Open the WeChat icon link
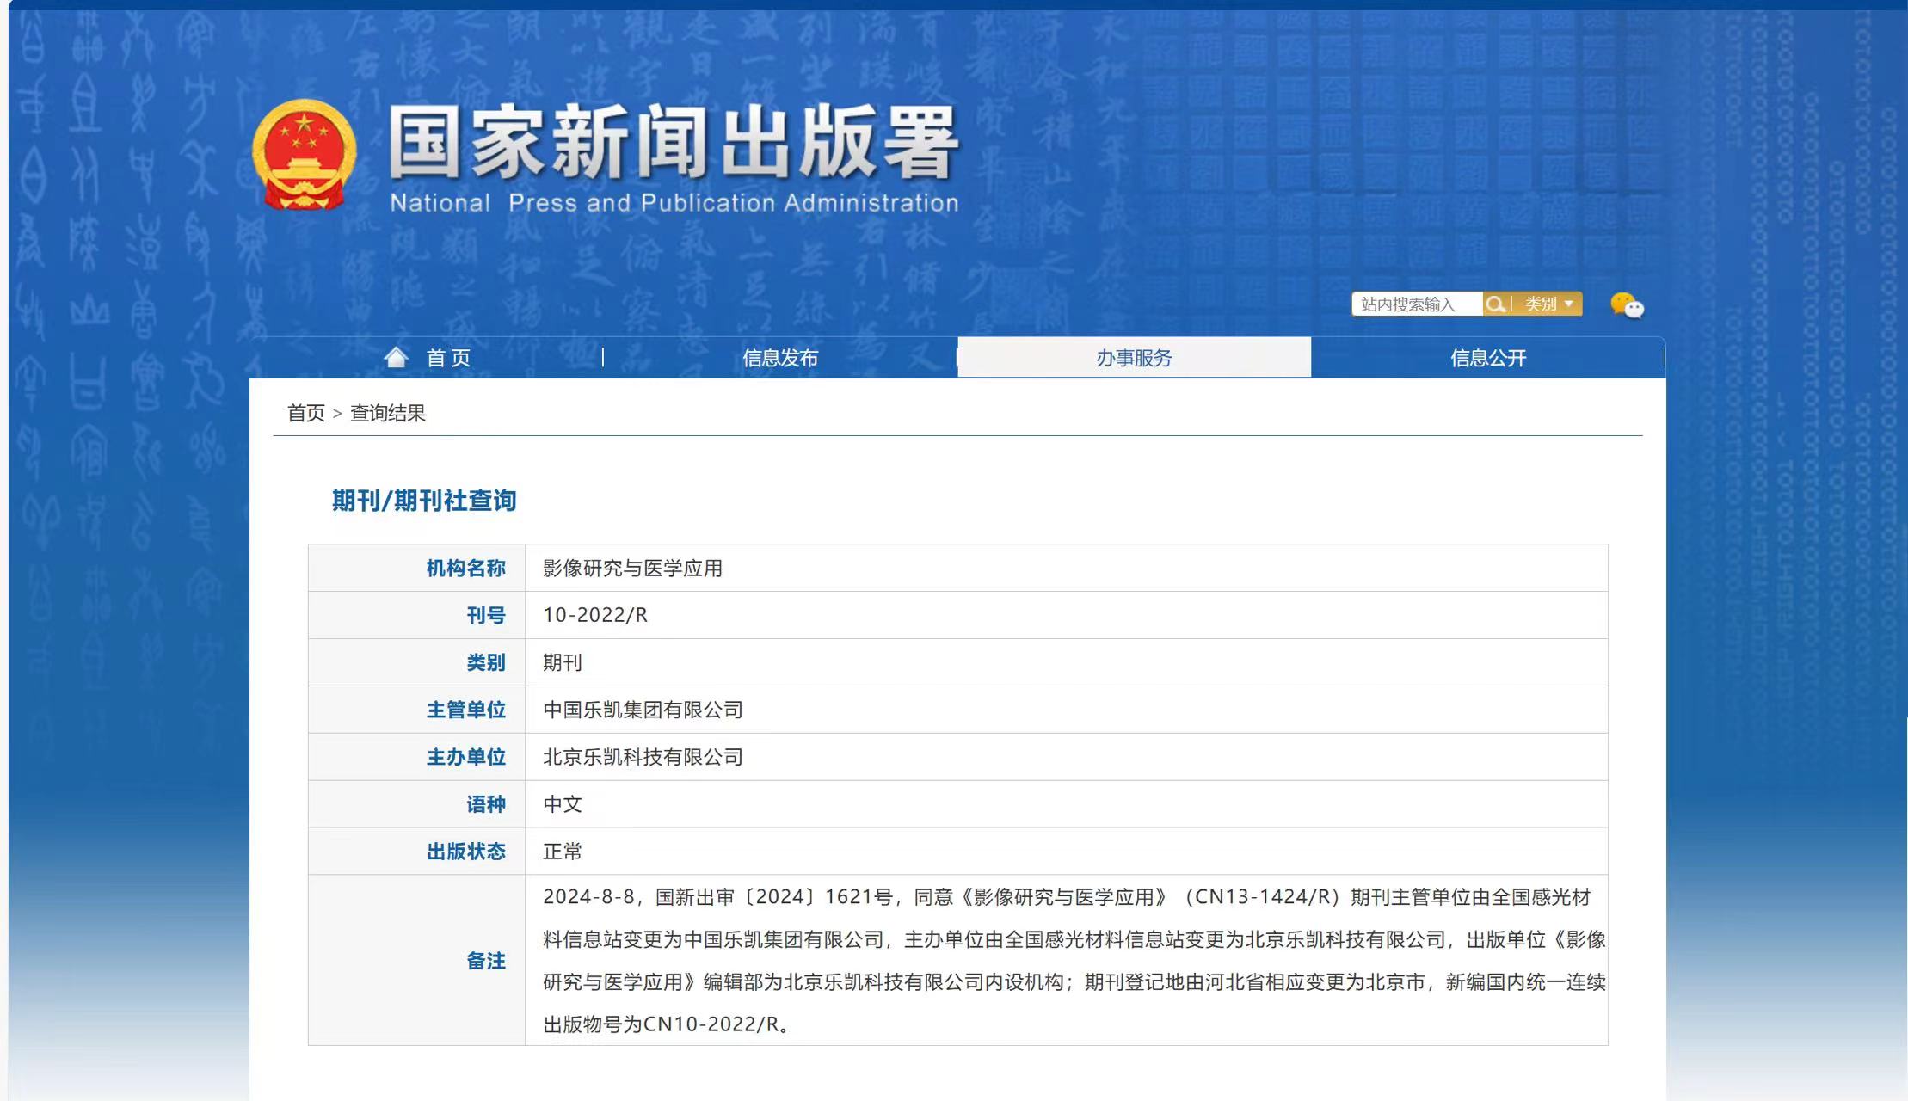 [x=1627, y=305]
